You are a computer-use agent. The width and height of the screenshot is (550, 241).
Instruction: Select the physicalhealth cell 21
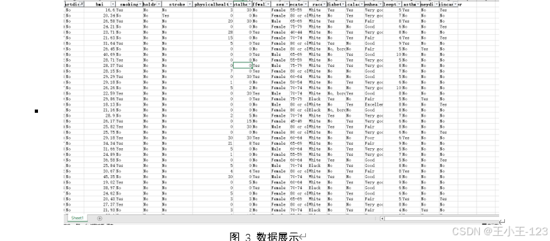[x=213, y=144]
